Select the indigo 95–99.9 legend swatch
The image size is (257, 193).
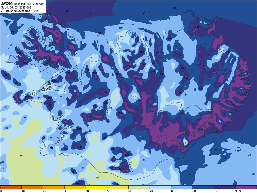pos(225,187)
